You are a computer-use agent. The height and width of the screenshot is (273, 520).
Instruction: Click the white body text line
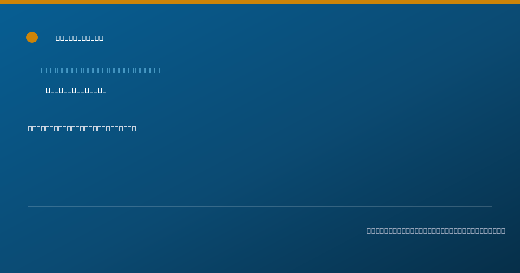click(82, 129)
